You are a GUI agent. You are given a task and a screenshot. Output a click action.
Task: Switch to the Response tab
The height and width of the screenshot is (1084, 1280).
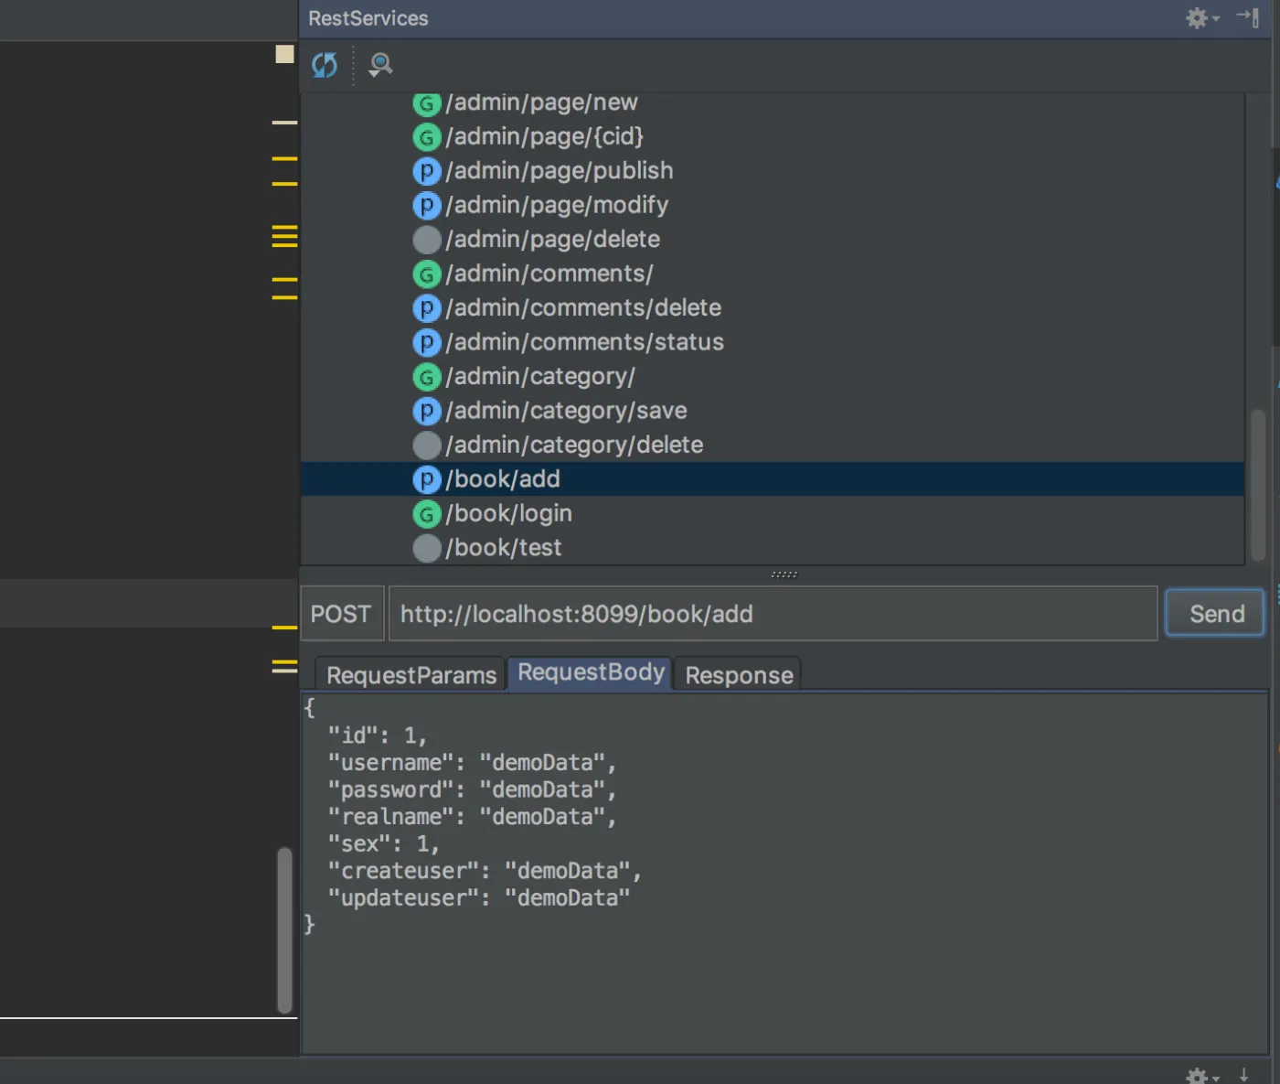[x=739, y=675]
